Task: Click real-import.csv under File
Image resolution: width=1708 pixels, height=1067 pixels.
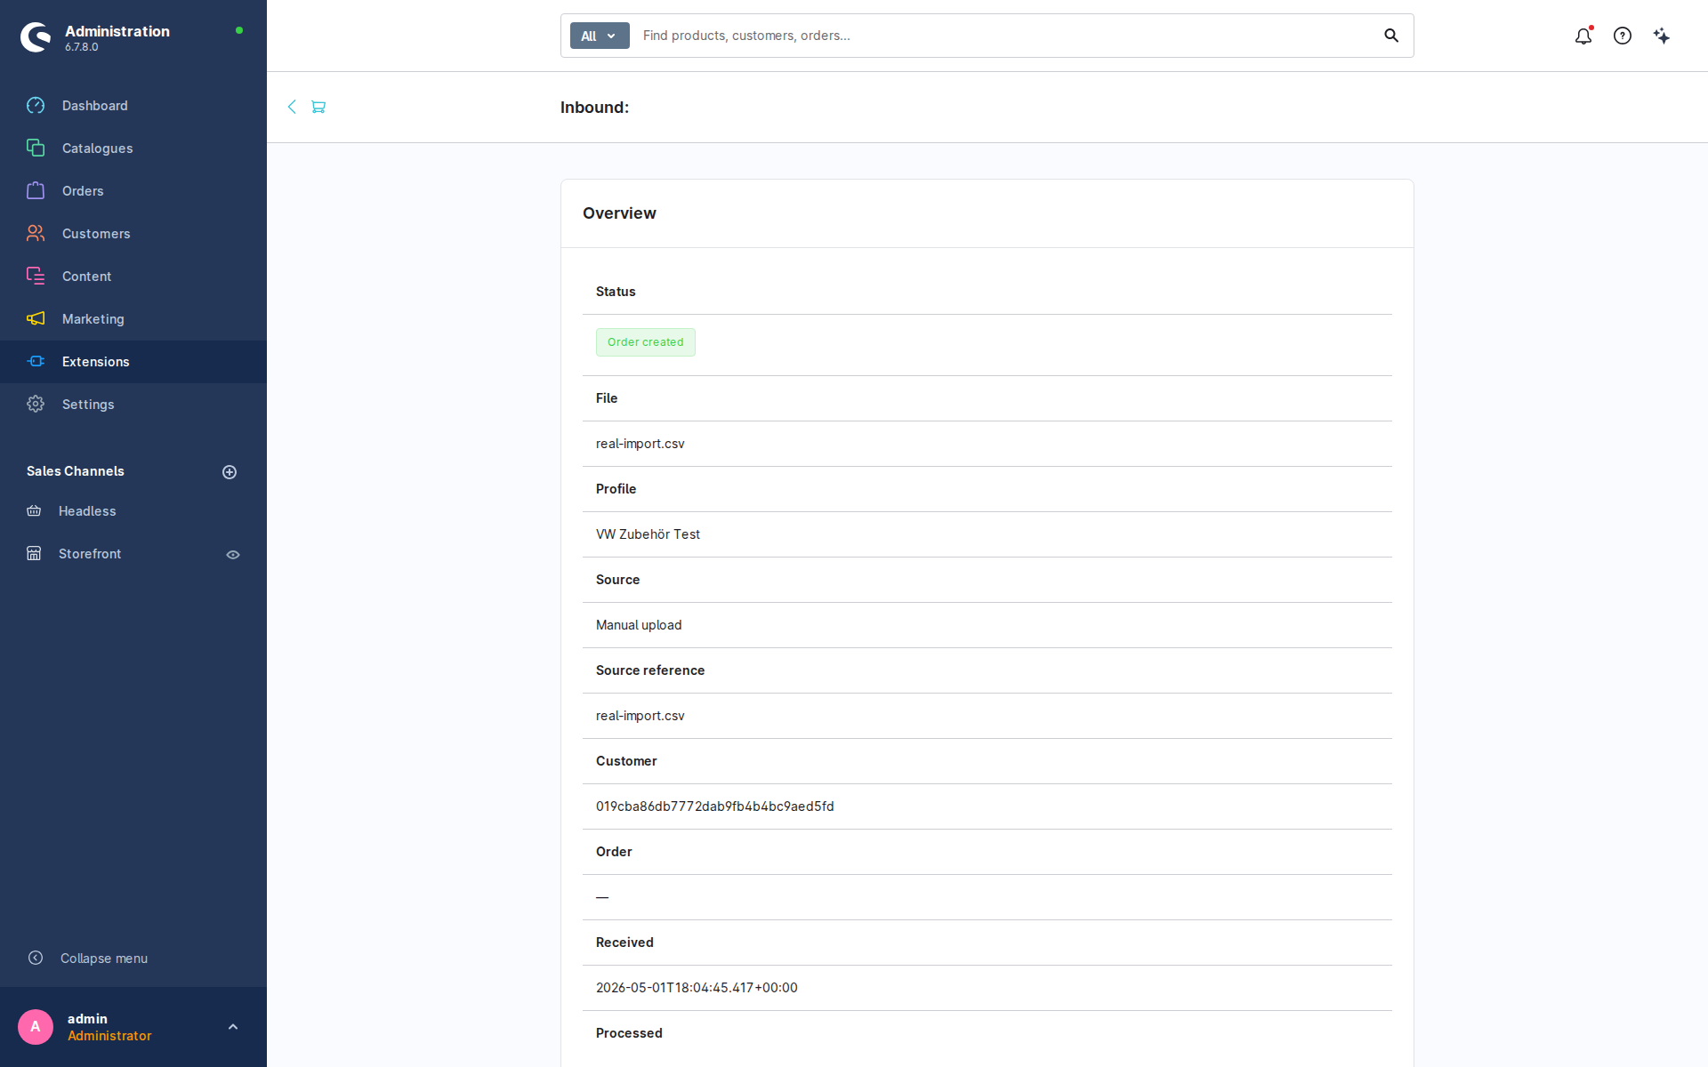Action: pos(640,444)
